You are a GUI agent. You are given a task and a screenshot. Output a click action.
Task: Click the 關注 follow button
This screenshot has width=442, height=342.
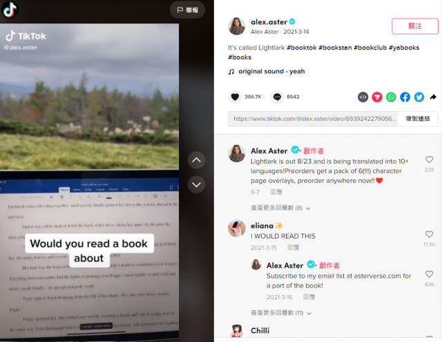[415, 26]
